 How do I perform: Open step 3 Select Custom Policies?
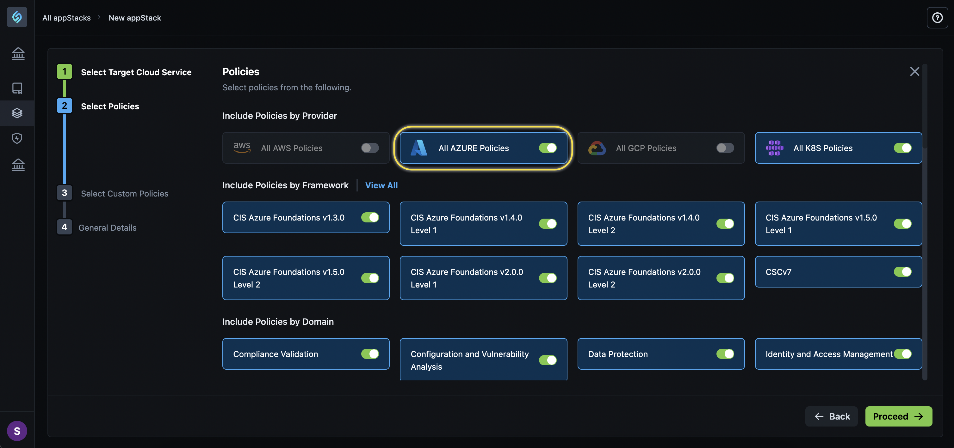click(113, 193)
